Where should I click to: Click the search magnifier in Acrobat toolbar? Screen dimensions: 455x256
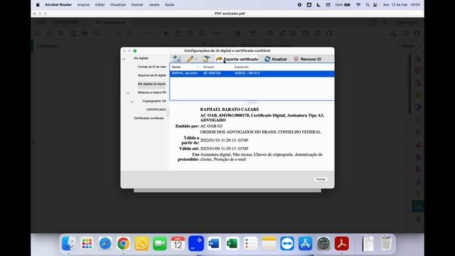tap(97, 33)
